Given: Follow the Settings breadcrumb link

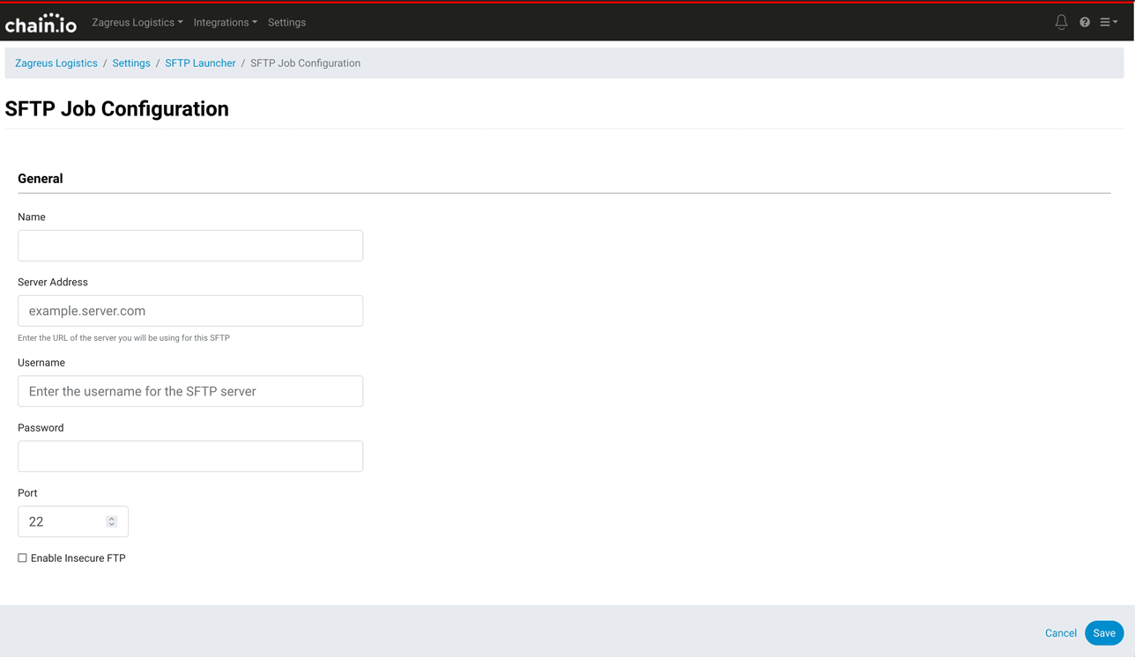Looking at the screenshot, I should tap(131, 63).
